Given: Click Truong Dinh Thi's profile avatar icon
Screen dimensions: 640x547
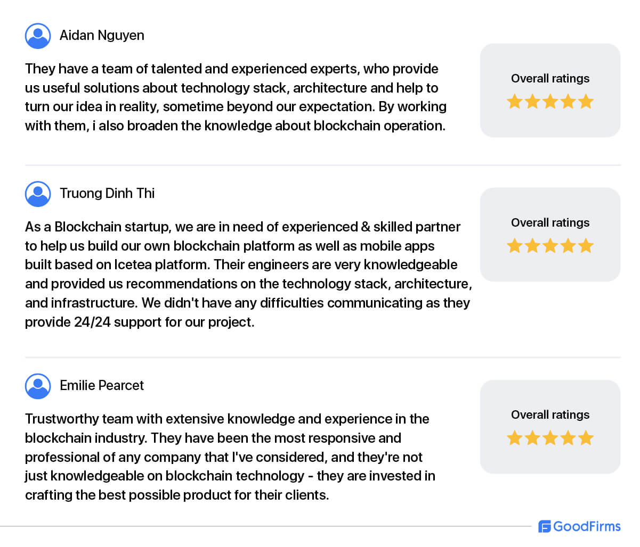Looking at the screenshot, I should pos(38,194).
